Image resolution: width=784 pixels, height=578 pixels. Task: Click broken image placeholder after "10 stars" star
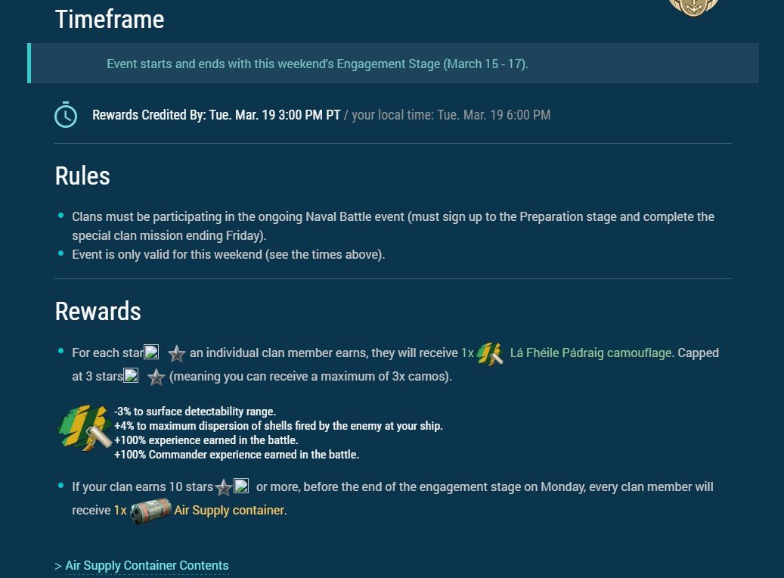point(241,486)
